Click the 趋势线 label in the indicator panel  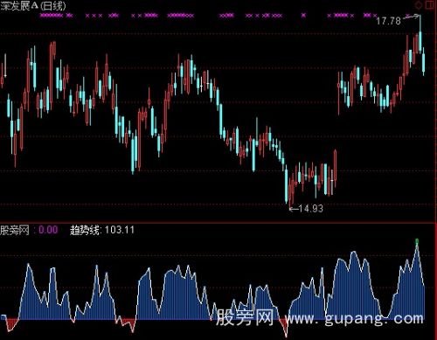[x=85, y=230]
